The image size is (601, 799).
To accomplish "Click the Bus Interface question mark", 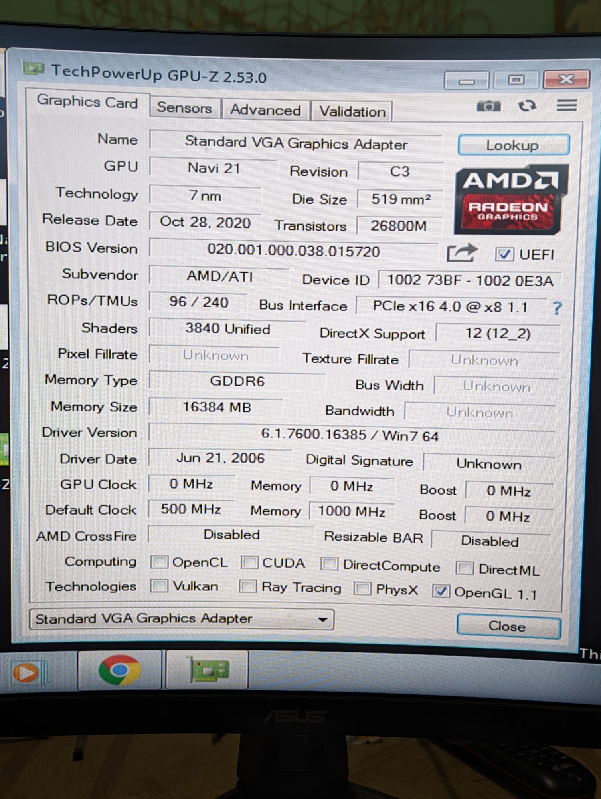I will (557, 308).
